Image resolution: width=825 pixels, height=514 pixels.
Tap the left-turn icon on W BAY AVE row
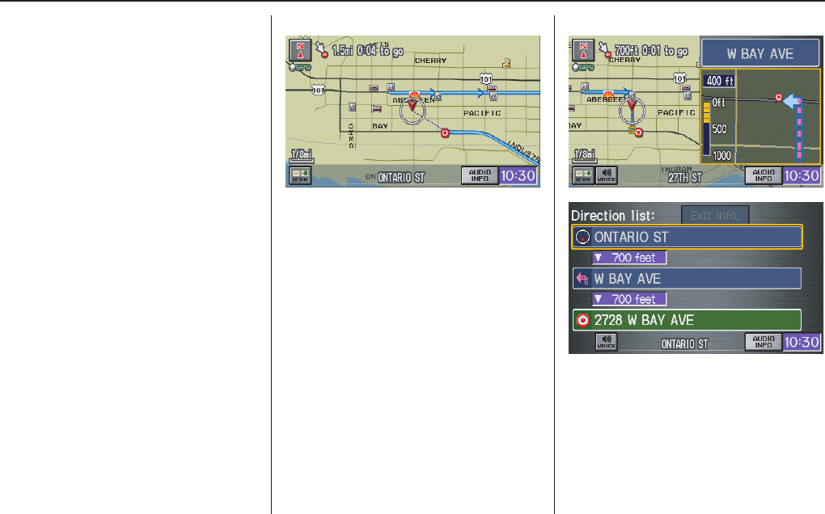pyautogui.click(x=582, y=279)
